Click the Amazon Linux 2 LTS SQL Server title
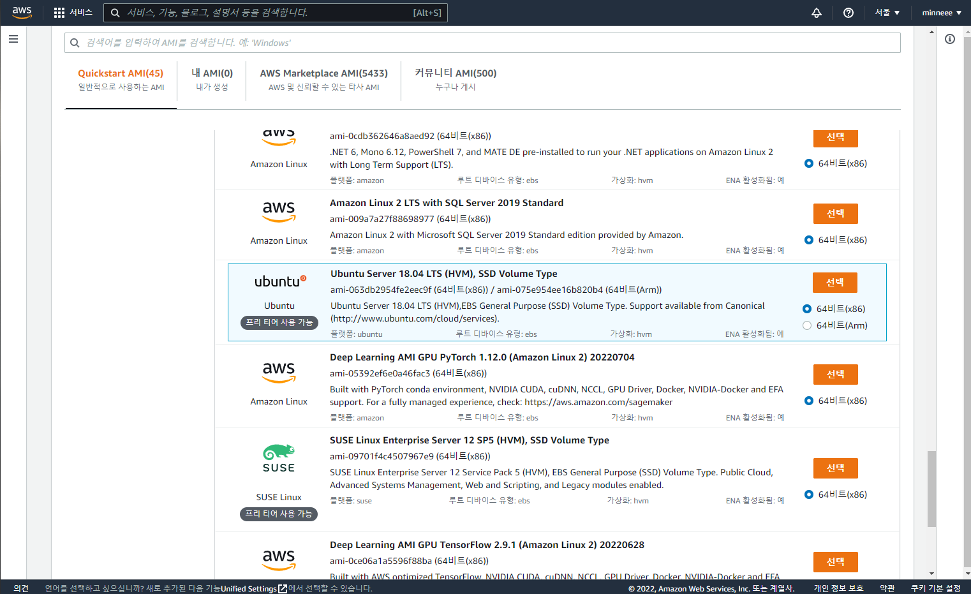Viewport: 971px width, 594px height. pyautogui.click(x=447, y=203)
